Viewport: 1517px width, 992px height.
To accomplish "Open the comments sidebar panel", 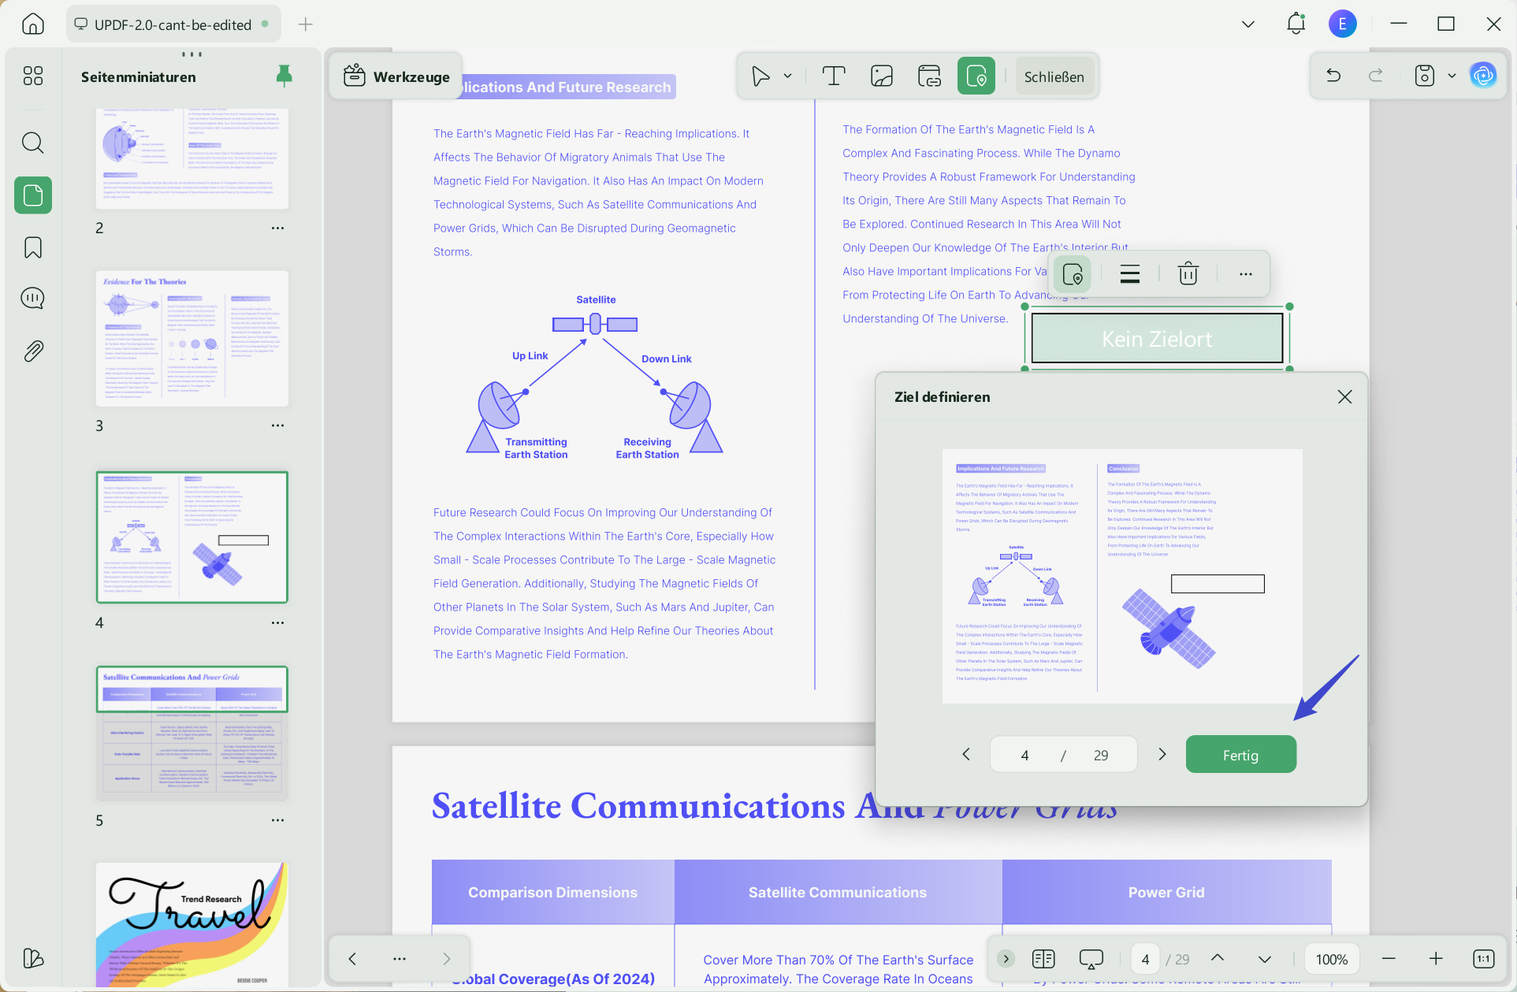I will coord(33,299).
